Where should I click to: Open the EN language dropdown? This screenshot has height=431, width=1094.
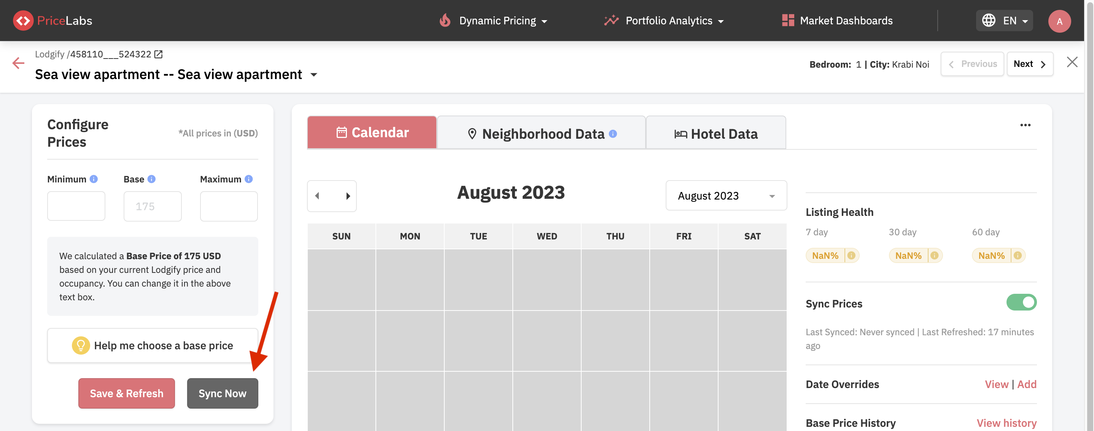click(1015, 21)
